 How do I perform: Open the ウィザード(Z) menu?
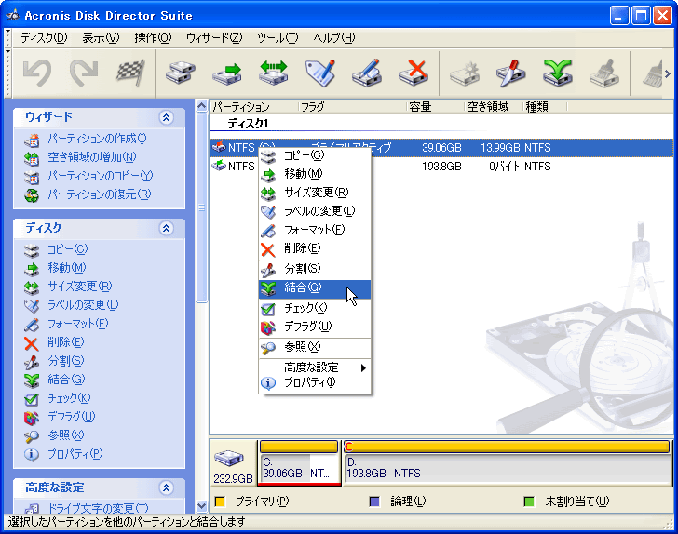pyautogui.click(x=214, y=38)
